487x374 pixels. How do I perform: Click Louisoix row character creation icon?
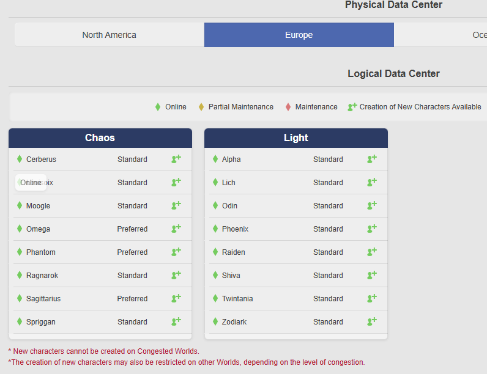click(176, 182)
